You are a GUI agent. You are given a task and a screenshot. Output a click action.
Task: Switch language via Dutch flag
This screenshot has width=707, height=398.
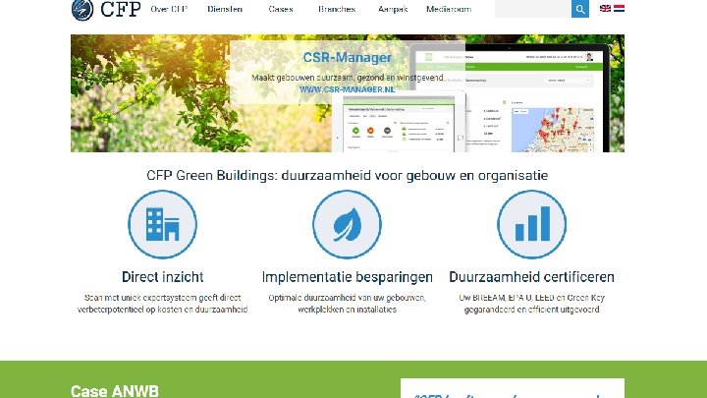(x=619, y=8)
